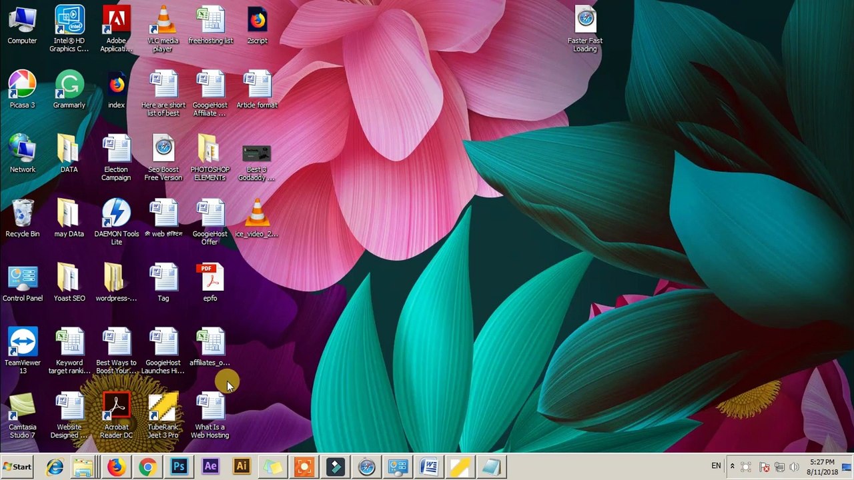Select the index Firefox document
Image resolution: width=854 pixels, height=480 pixels.
[x=116, y=90]
